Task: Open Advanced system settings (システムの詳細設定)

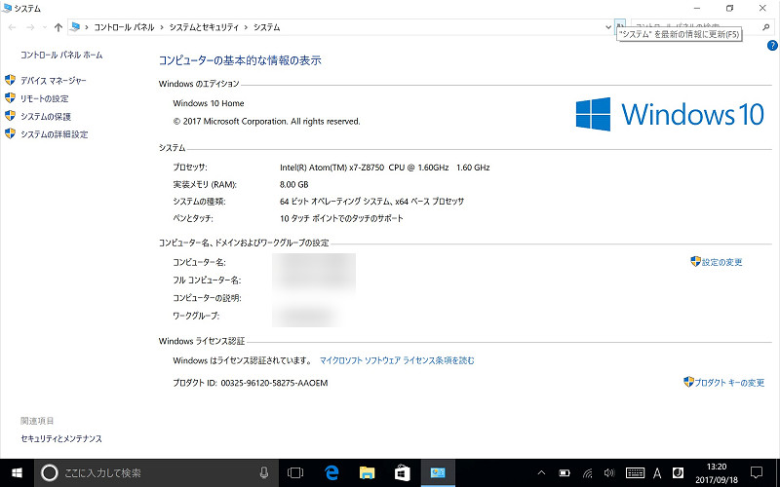Action: (55, 134)
